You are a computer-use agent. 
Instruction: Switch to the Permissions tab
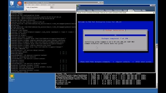pyautogui.click(x=138, y=11)
